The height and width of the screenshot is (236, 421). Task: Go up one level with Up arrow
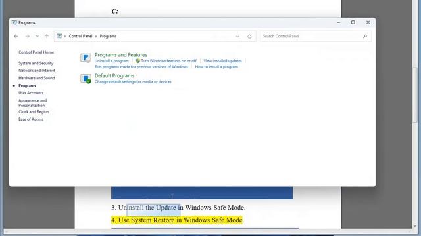point(47,36)
